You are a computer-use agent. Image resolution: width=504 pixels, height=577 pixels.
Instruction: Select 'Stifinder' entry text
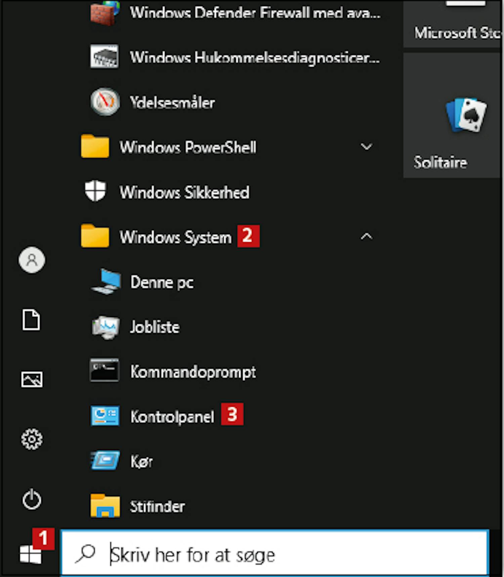[158, 506]
